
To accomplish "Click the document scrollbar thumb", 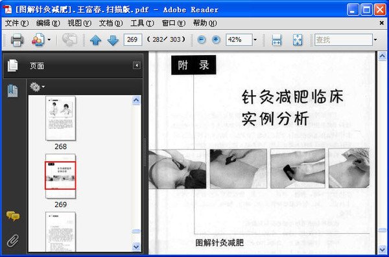I will 382,230.
